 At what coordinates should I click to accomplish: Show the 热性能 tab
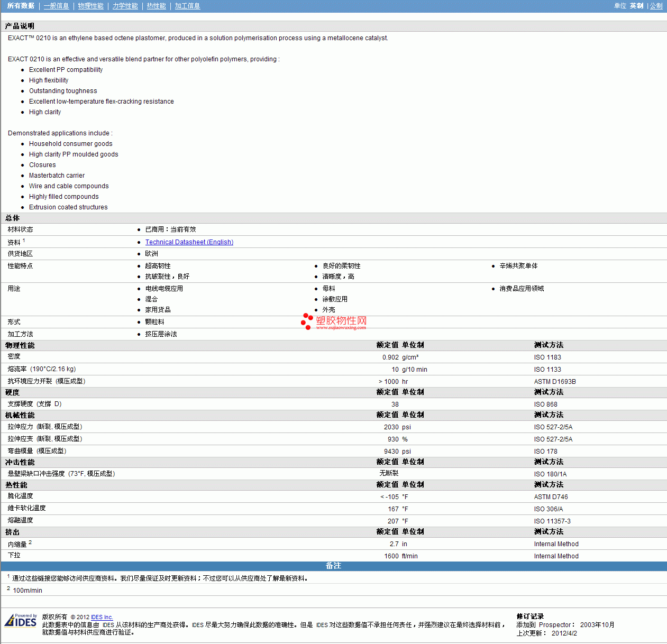[x=156, y=6]
